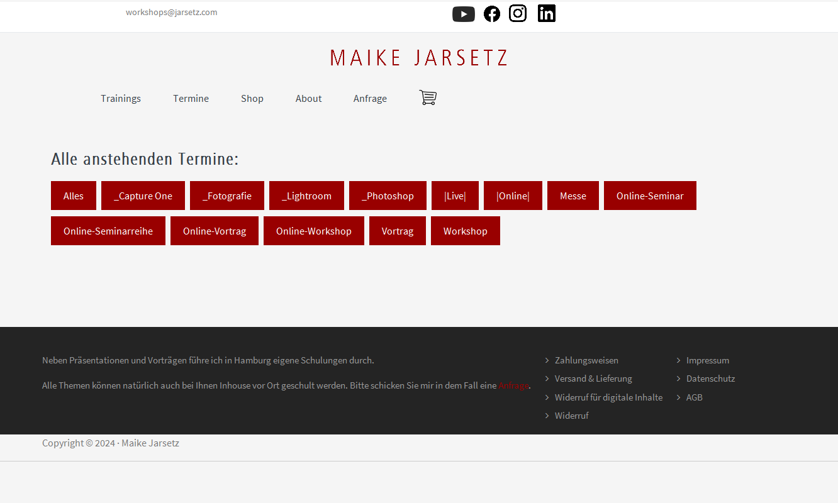Select the Messe filter button
Image resolution: width=838 pixels, height=503 pixels.
coord(573,196)
